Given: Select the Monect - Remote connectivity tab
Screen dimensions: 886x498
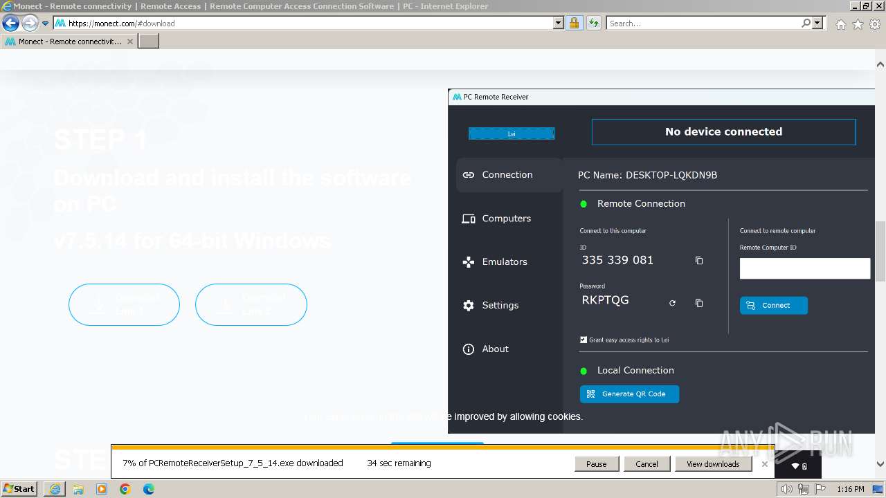Looking at the screenshot, I should [x=69, y=41].
